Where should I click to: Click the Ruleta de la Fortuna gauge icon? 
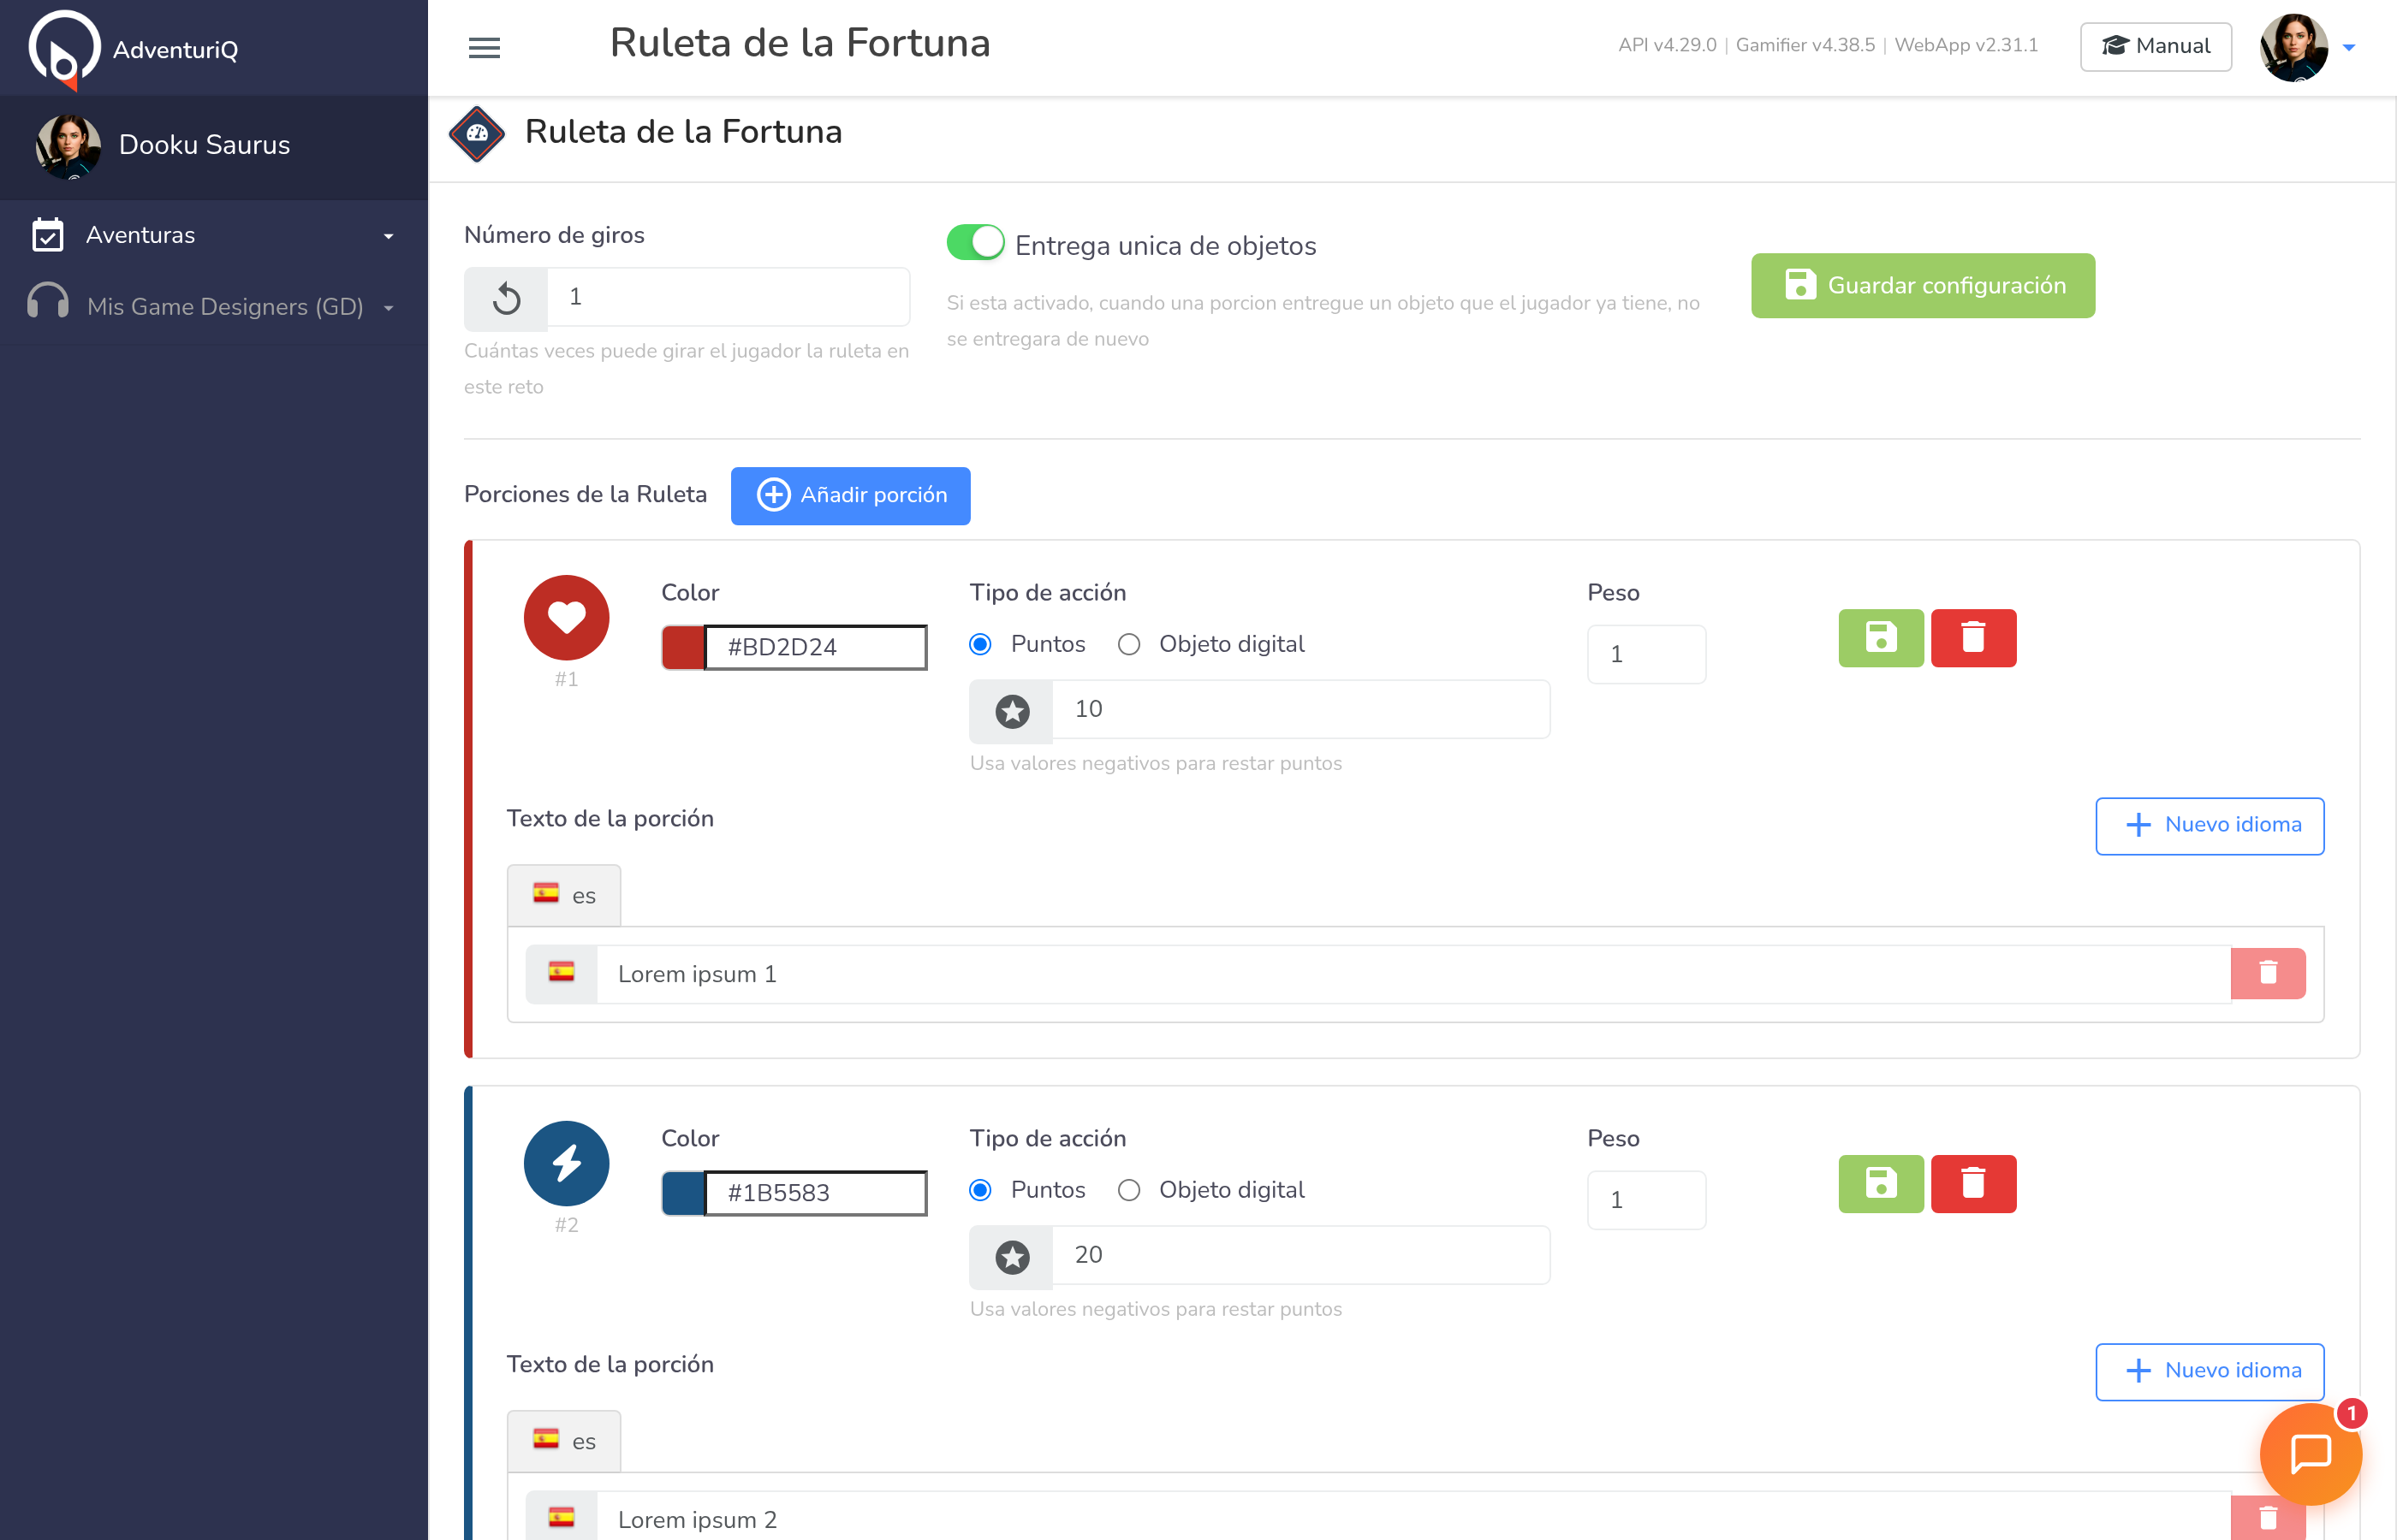pos(477,133)
